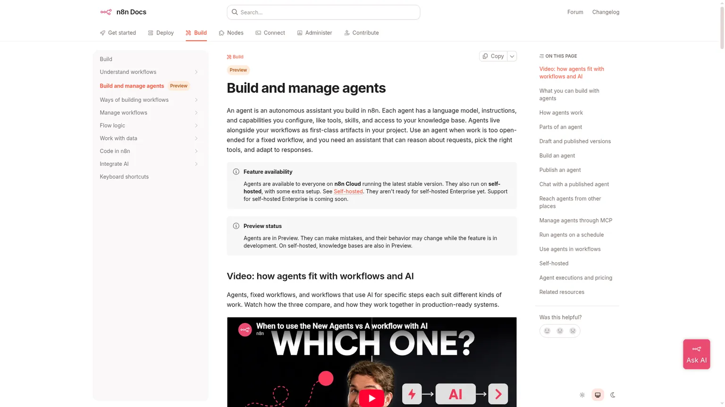The height and width of the screenshot is (407, 725).
Task: Open the Ask AI assistant
Action: click(x=696, y=354)
